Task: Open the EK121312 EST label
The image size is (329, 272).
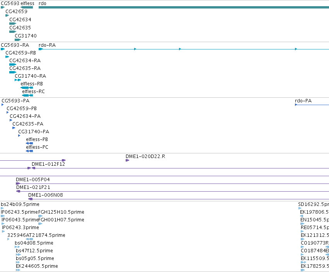Action: click(x=315, y=236)
